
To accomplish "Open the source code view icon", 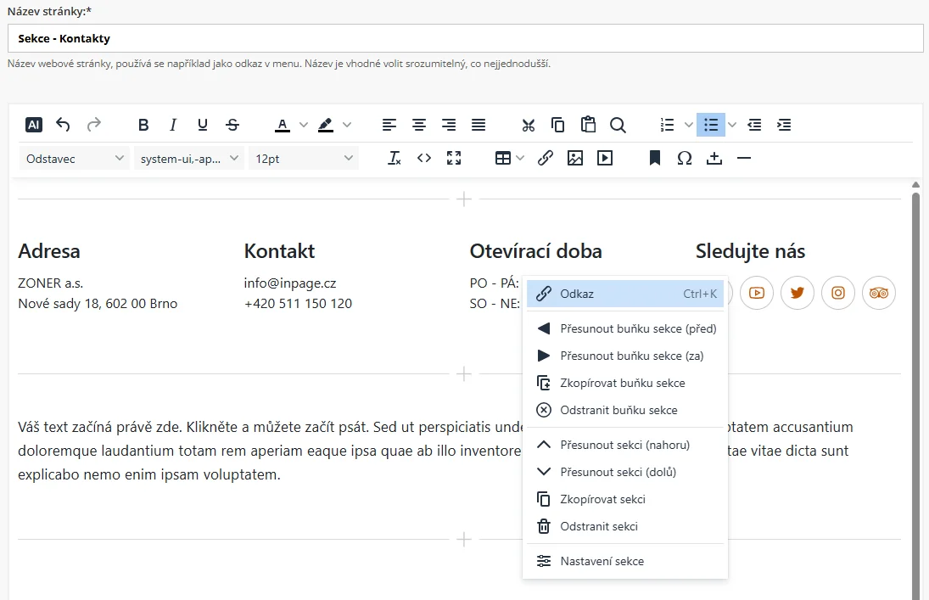I will point(424,158).
